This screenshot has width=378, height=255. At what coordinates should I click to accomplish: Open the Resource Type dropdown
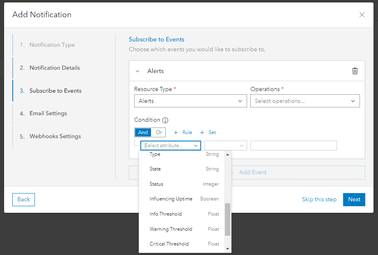tap(190, 101)
